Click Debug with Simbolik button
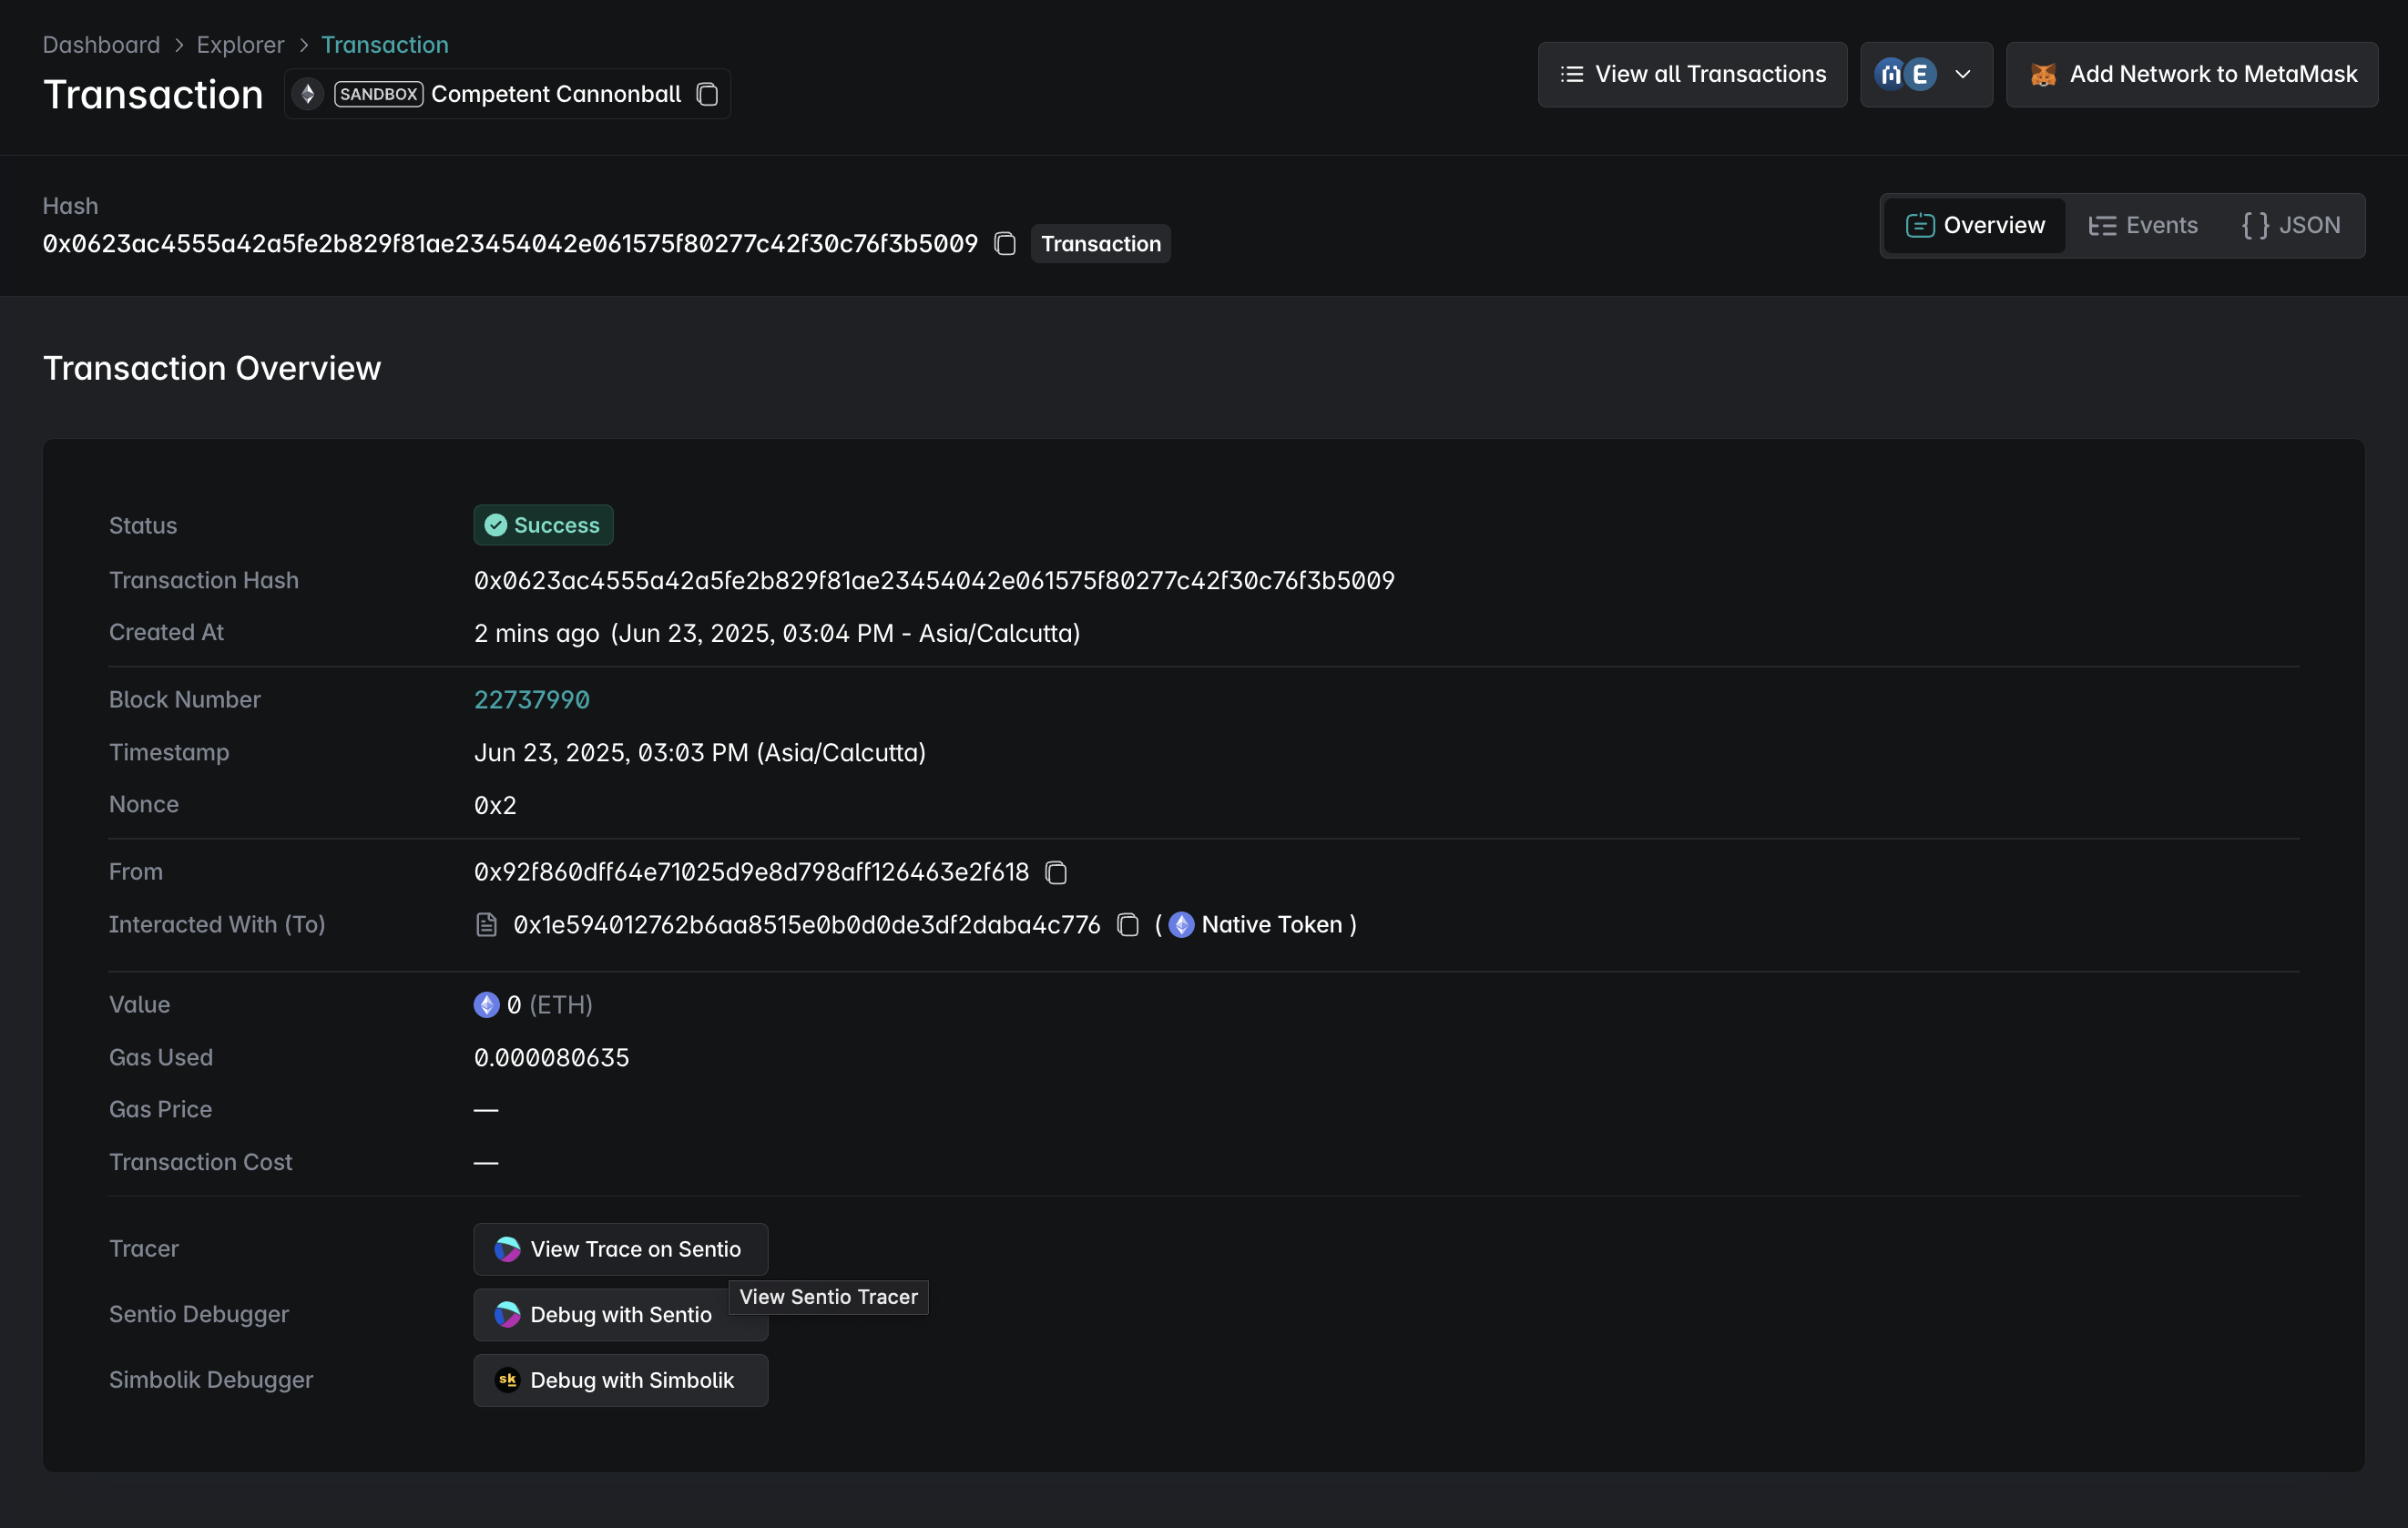The height and width of the screenshot is (1528, 2408). (x=620, y=1380)
